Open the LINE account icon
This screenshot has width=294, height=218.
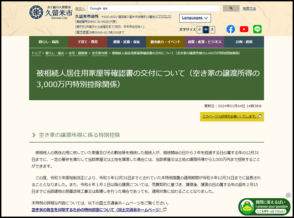point(257,29)
